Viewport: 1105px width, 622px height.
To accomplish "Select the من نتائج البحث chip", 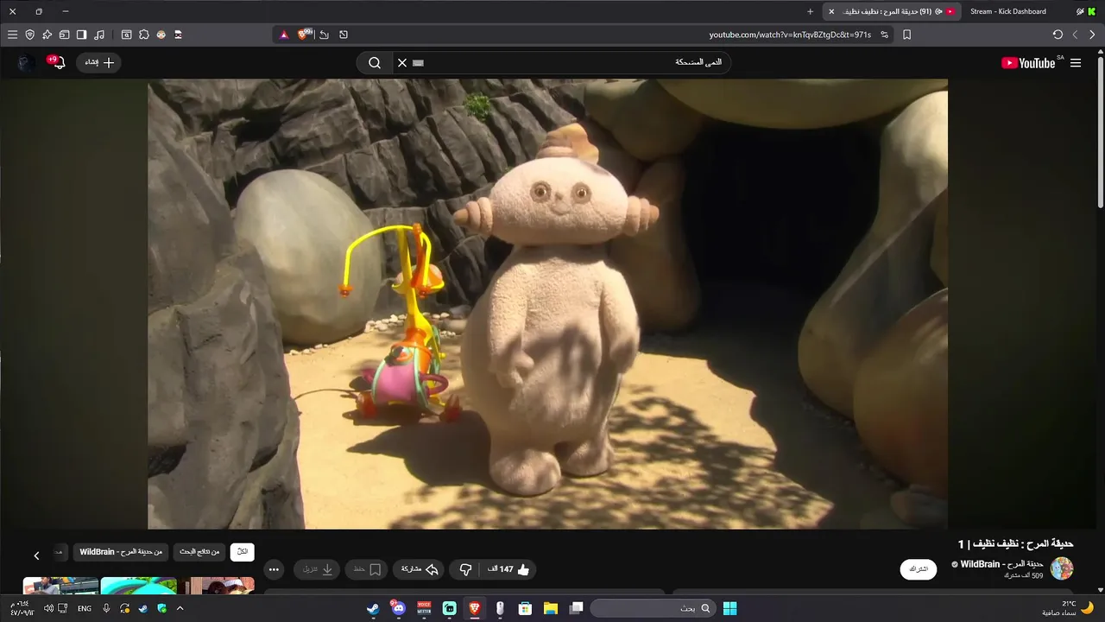I will [x=199, y=551].
